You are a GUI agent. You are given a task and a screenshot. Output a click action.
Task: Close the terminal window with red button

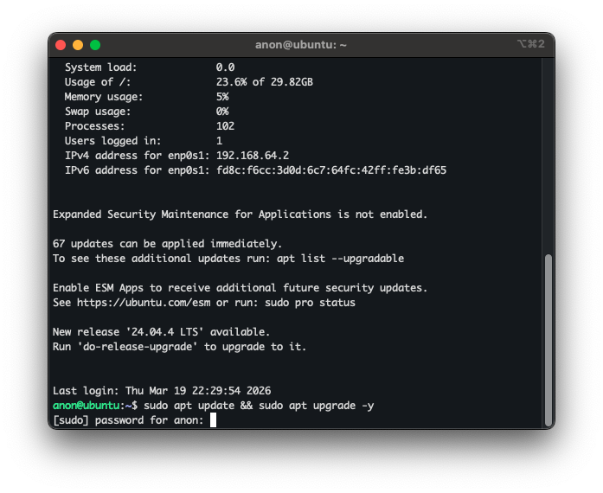(x=61, y=44)
